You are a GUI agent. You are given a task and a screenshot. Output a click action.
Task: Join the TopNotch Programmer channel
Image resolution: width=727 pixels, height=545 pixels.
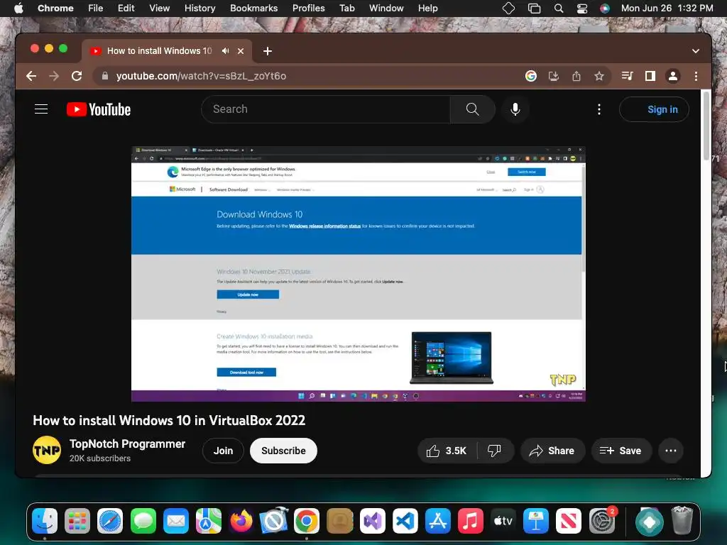pos(223,451)
